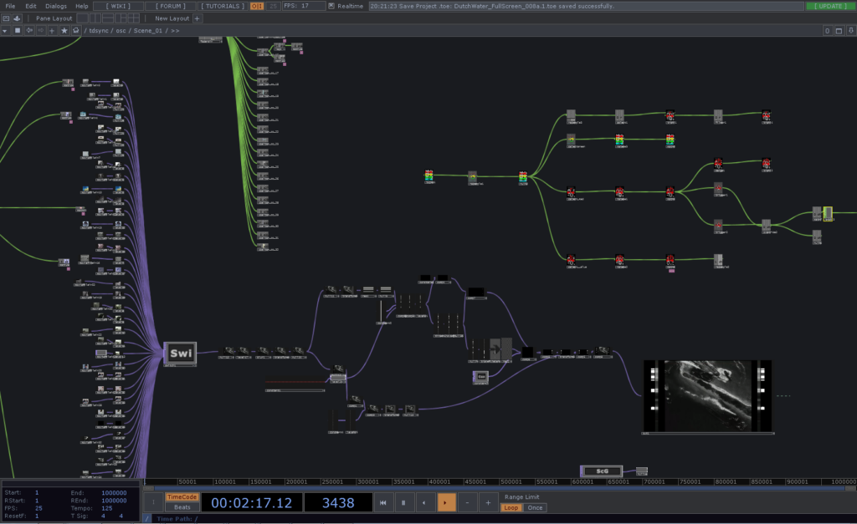Expand the path with the >> chevron
The height and width of the screenshot is (524, 857).
point(175,30)
